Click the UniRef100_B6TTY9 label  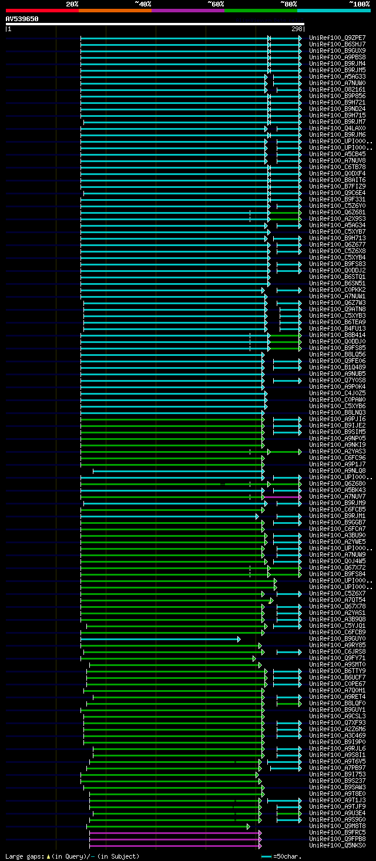pyautogui.click(x=337, y=671)
